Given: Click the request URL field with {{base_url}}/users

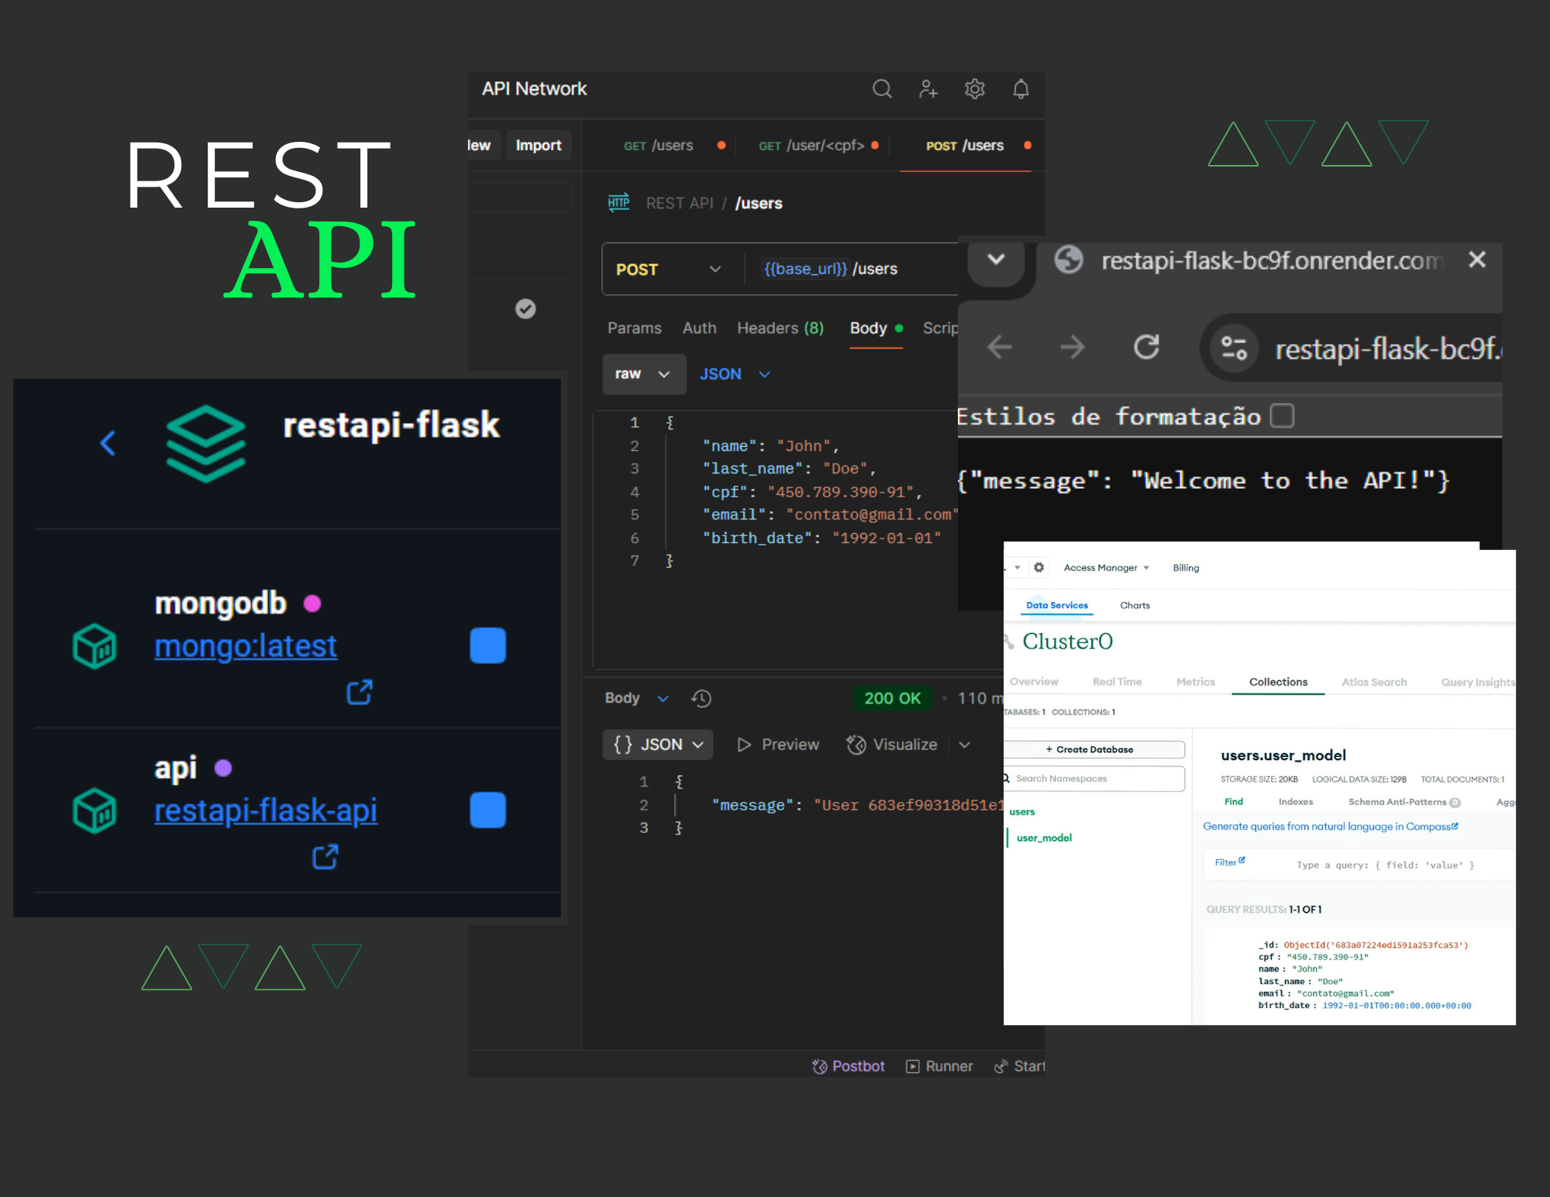Looking at the screenshot, I should pos(851,269).
